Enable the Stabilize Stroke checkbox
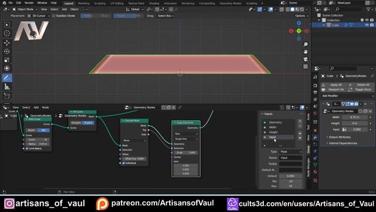The width and height of the screenshot is (376, 212). [x=53, y=16]
